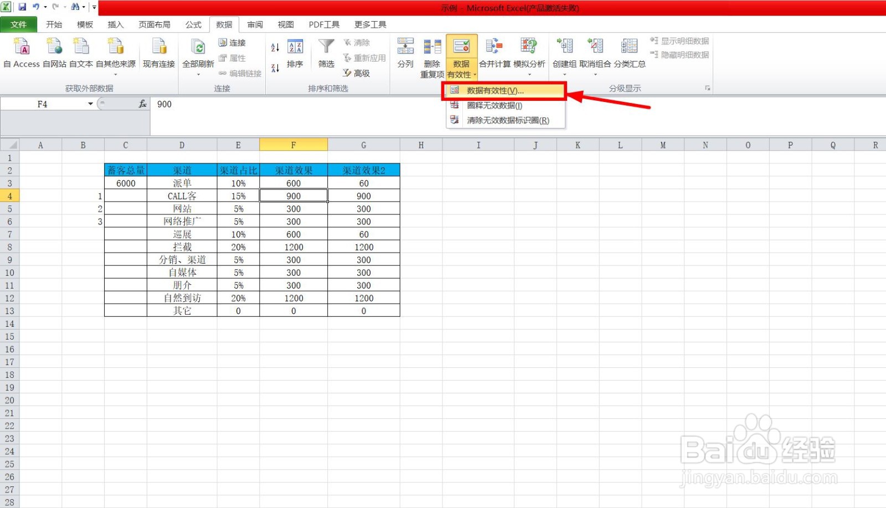Open 现有连接 existing connections
The width and height of the screenshot is (886, 508).
click(x=159, y=53)
